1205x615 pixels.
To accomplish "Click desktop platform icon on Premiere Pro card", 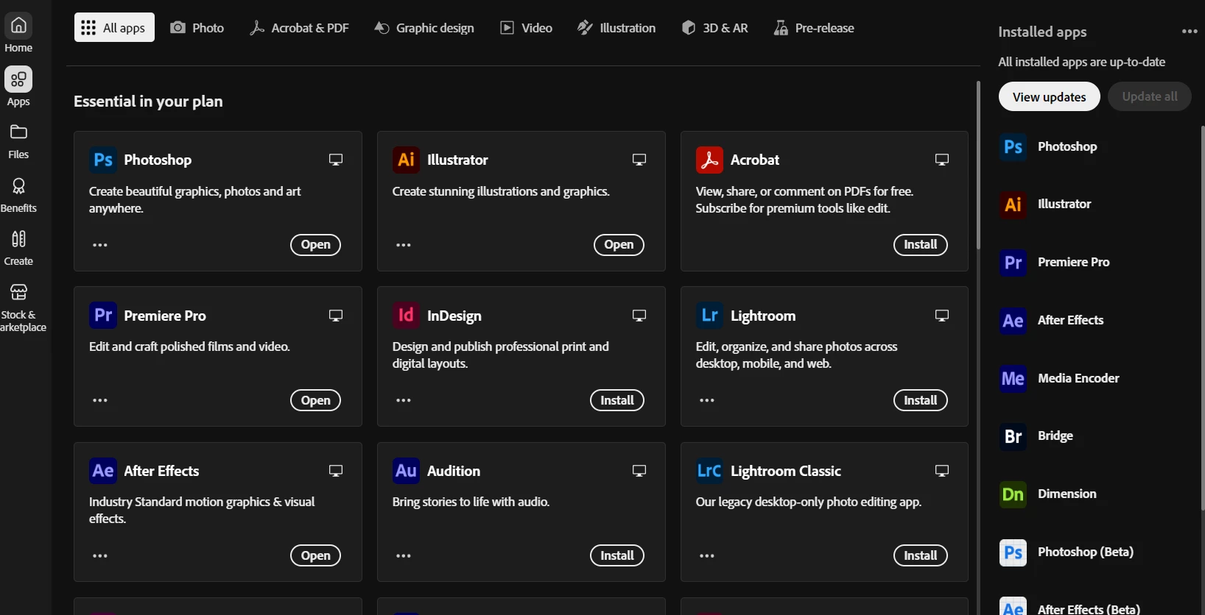I will (336, 316).
